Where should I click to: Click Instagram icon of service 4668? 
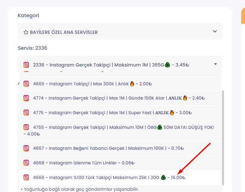(x=26, y=163)
